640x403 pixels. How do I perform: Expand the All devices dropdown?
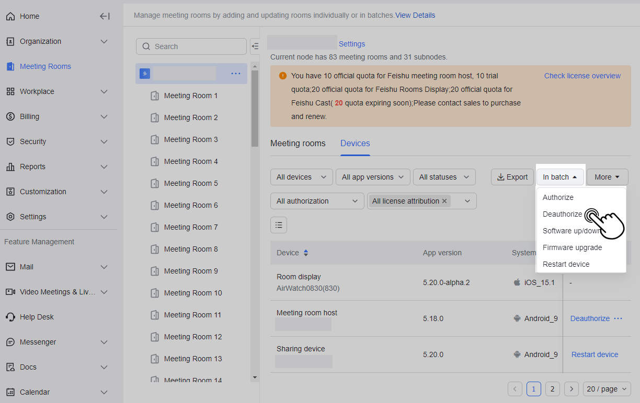pos(301,177)
